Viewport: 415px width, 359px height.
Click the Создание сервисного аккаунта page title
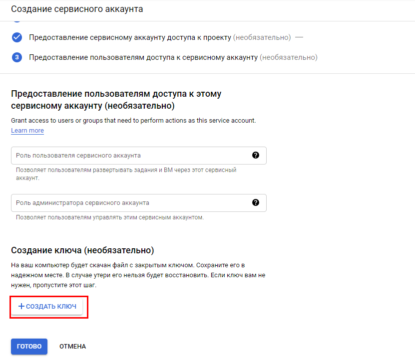coord(77,9)
